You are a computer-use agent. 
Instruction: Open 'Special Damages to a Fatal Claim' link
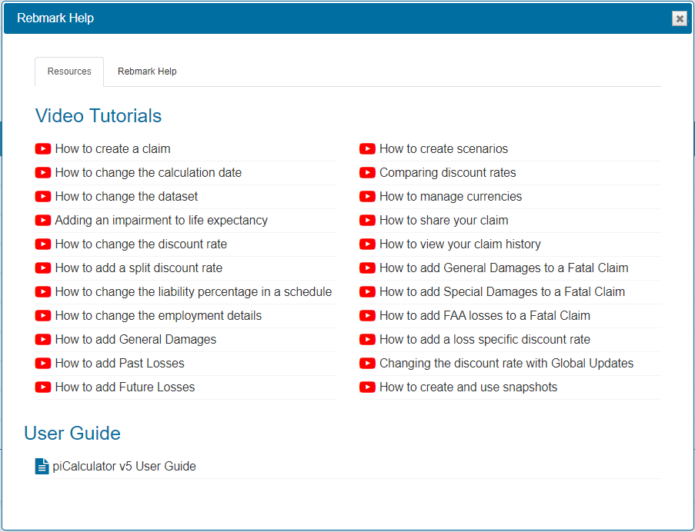(x=502, y=292)
